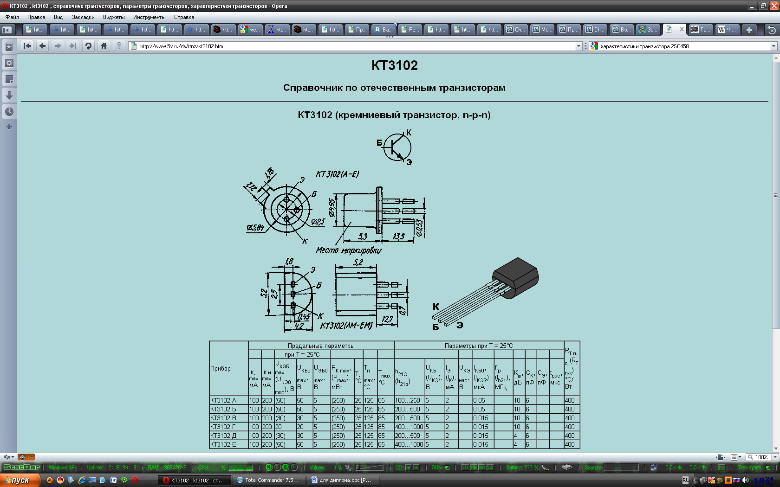Click the Google search engine icon

(x=594, y=46)
